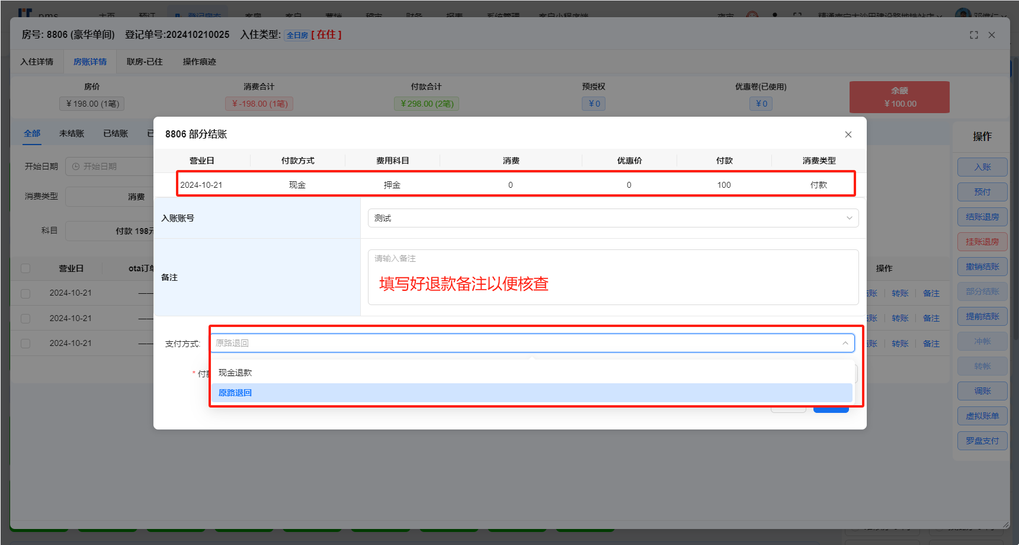Open the 操作痕迹 tab

pos(199,62)
